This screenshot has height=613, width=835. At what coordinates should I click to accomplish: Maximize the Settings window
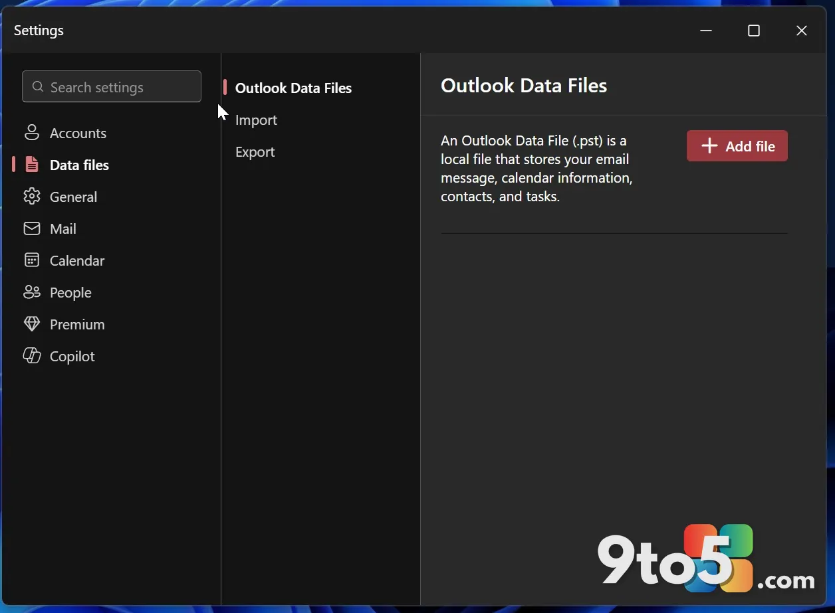[754, 31]
